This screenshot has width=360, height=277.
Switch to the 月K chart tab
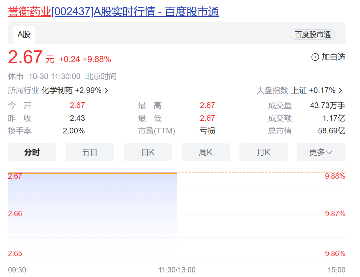coord(264,152)
